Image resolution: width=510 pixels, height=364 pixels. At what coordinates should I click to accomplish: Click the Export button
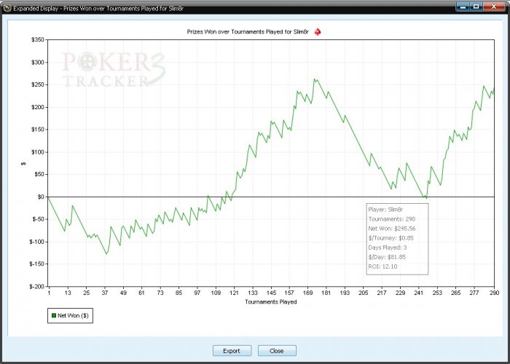coord(232,351)
